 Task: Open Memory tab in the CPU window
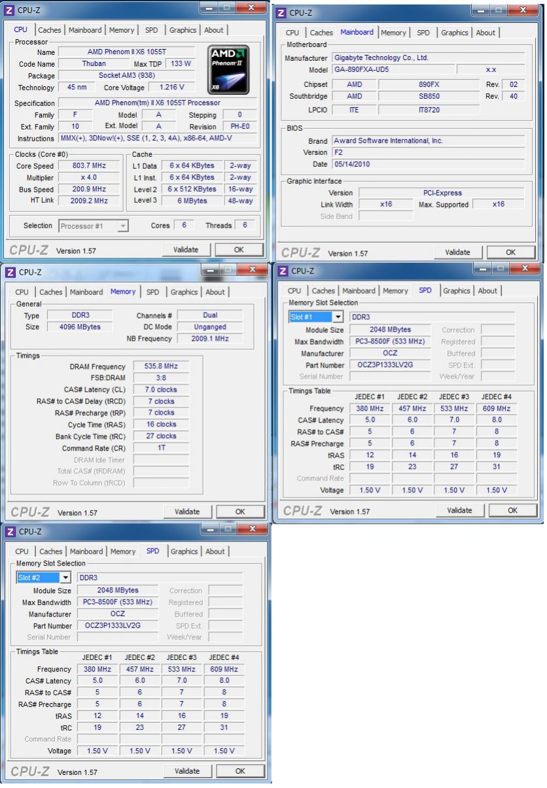[x=122, y=30]
